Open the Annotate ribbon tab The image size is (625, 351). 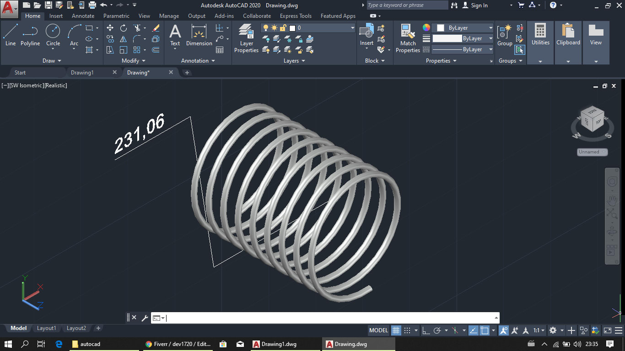[x=83, y=16]
